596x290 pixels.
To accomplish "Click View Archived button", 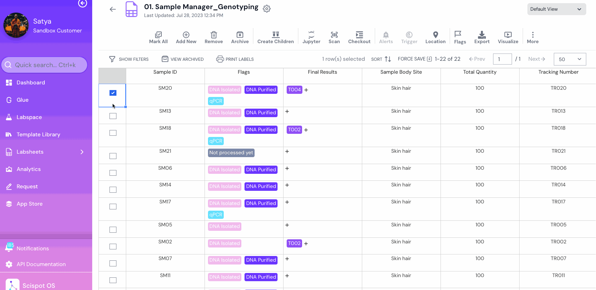I will [183, 59].
